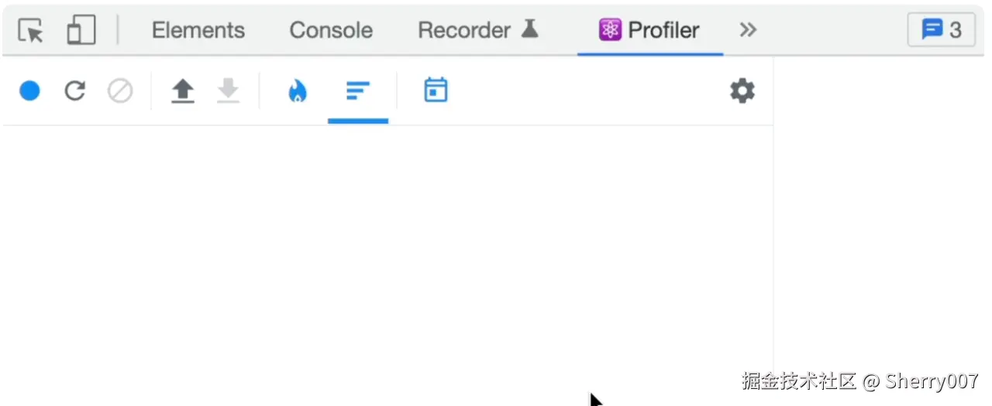Open the Elements tab
Viewport: 992px width, 406px height.
[x=198, y=30]
